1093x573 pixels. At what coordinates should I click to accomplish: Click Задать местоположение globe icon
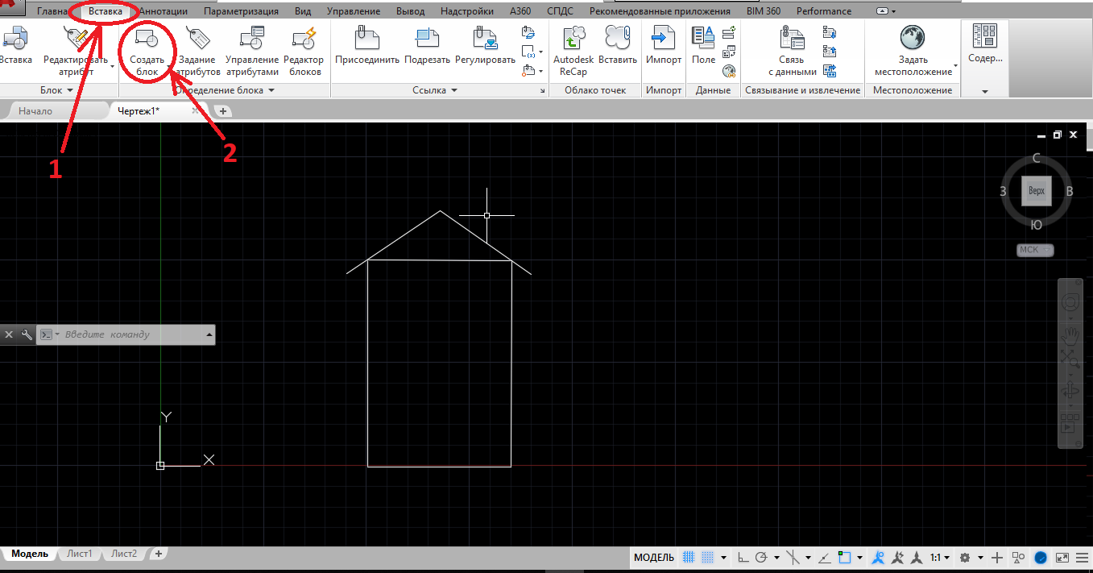tap(912, 38)
